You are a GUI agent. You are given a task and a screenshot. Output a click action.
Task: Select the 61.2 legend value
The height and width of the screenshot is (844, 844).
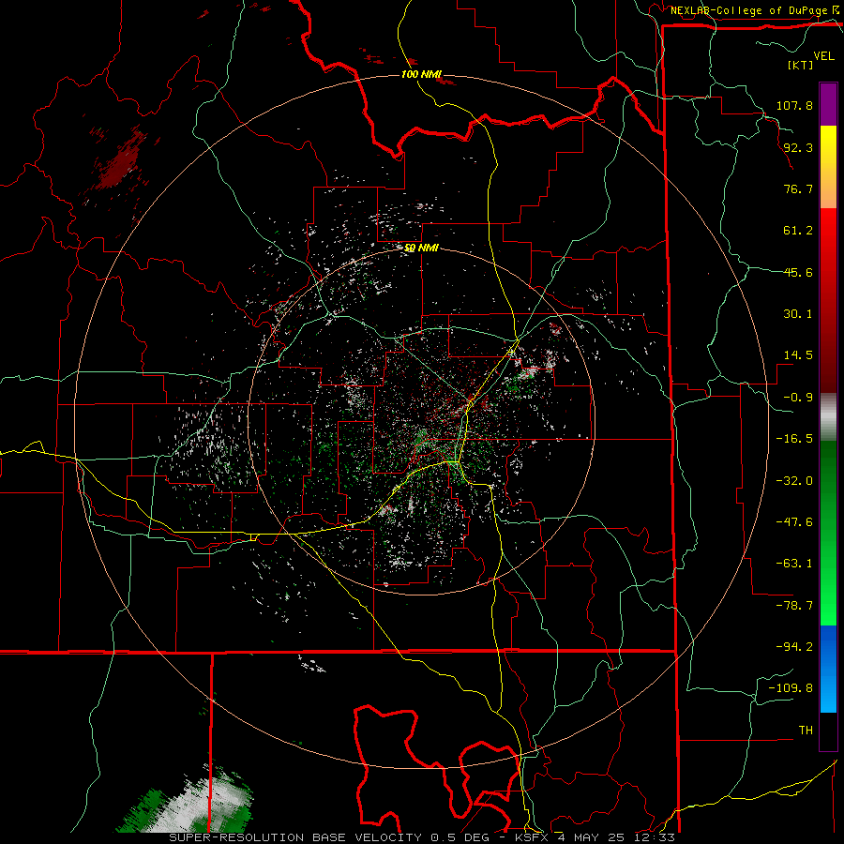[798, 231]
